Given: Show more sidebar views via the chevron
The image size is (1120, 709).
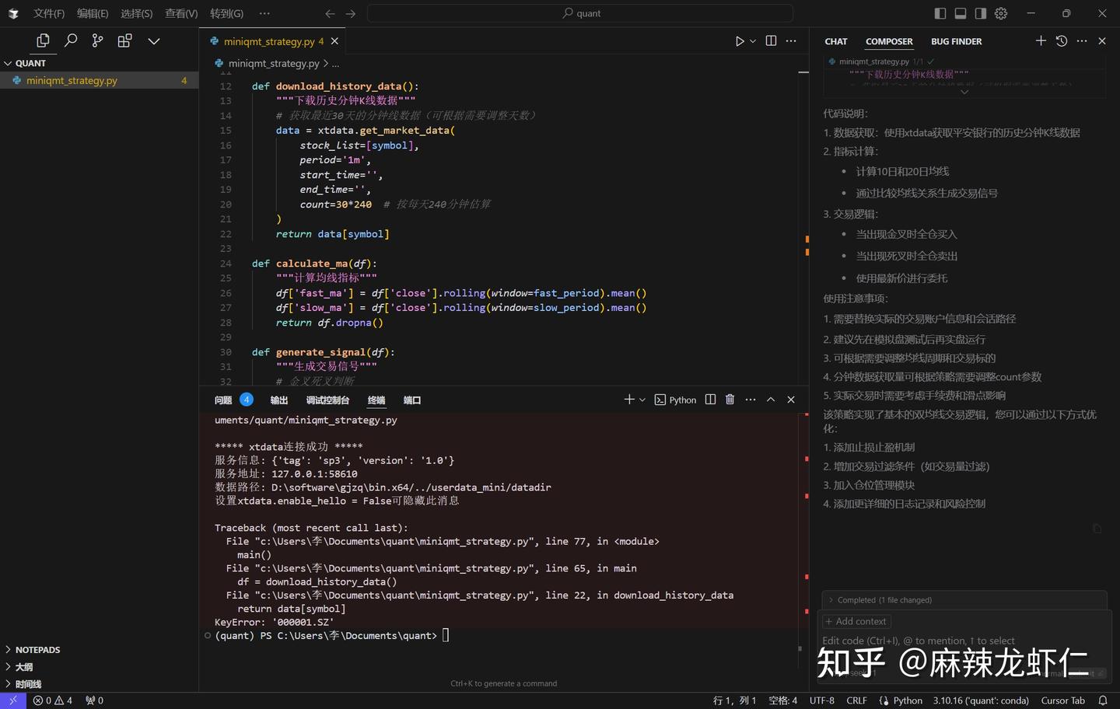Looking at the screenshot, I should tap(154, 41).
